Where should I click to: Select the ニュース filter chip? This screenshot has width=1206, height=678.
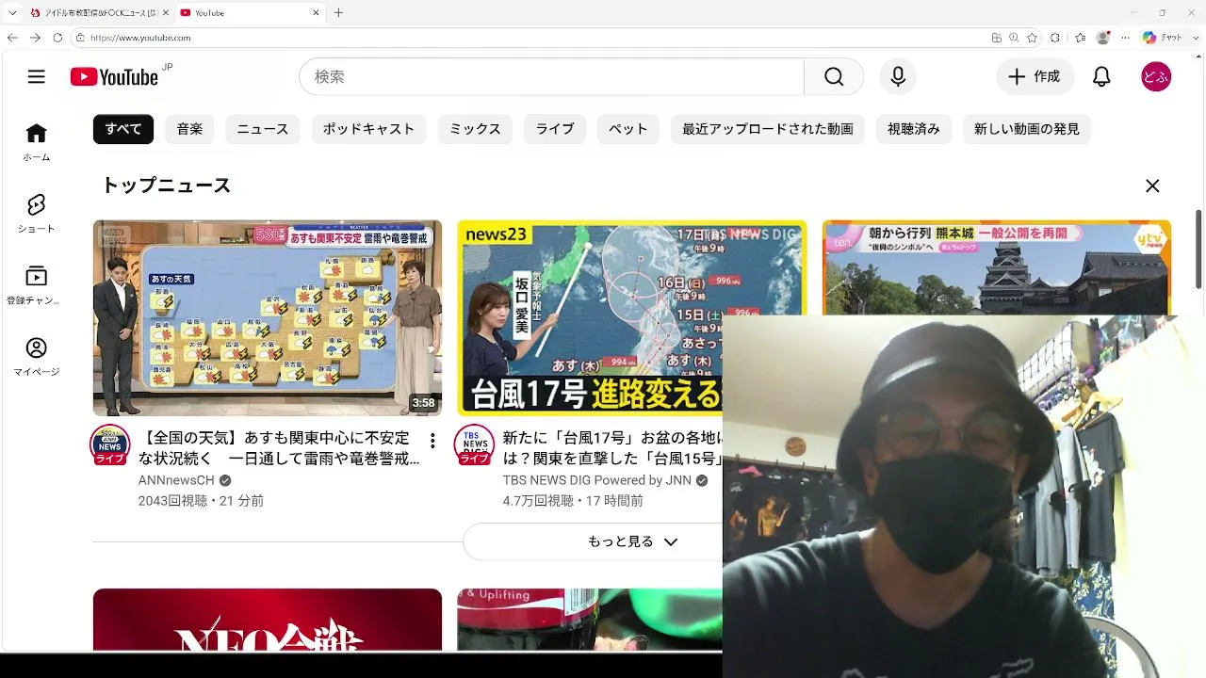point(263,129)
